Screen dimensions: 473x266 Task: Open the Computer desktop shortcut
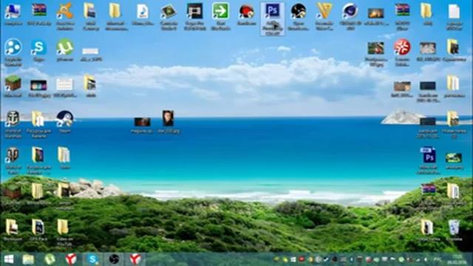pos(13,15)
